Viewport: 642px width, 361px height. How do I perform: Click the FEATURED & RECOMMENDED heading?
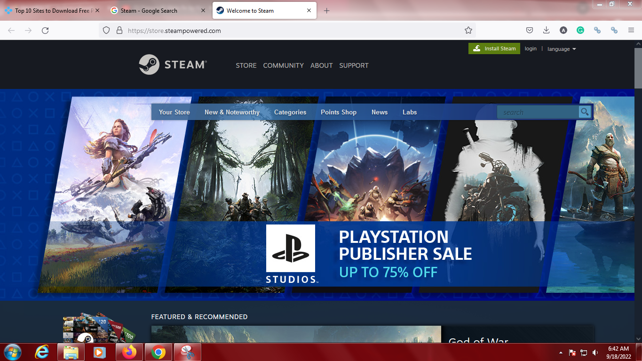(x=199, y=317)
